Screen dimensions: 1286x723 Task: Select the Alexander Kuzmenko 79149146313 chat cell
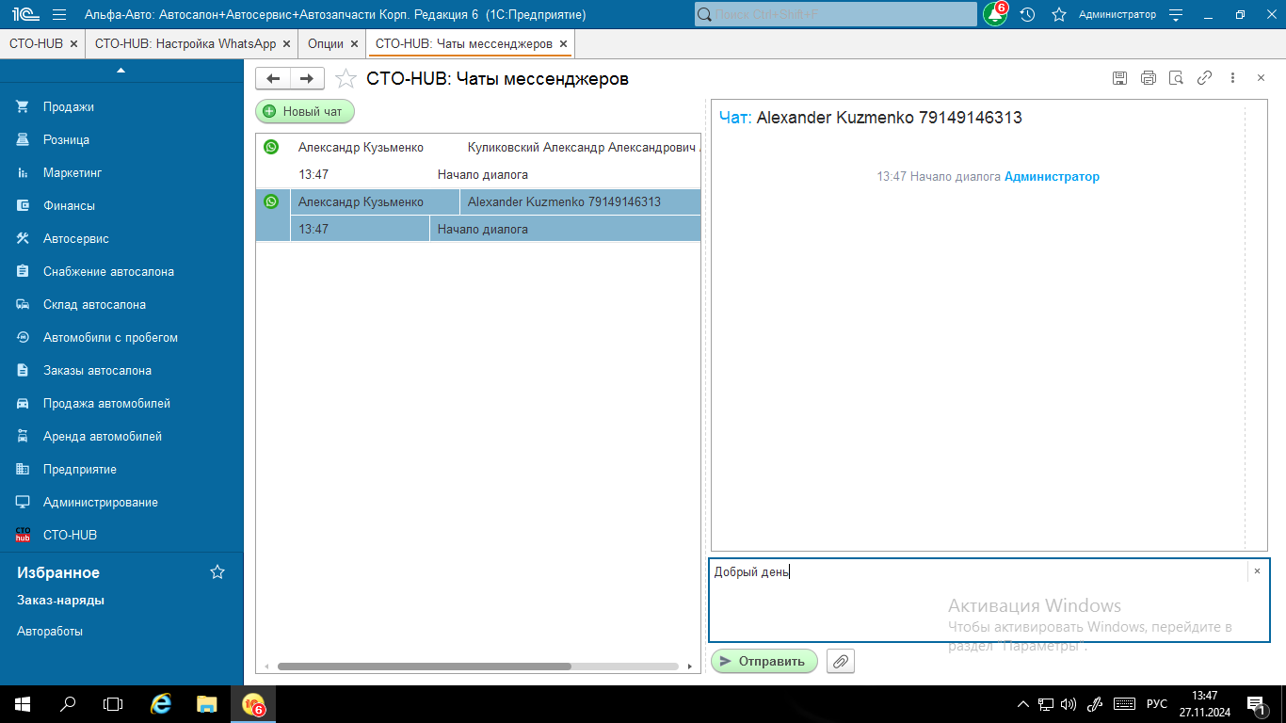(x=580, y=202)
